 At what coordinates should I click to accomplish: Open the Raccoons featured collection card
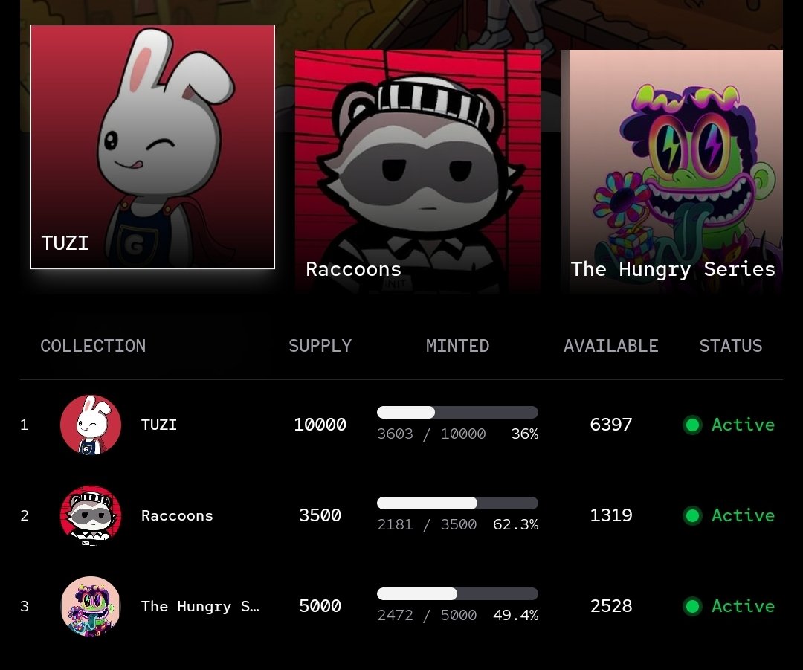click(x=417, y=172)
